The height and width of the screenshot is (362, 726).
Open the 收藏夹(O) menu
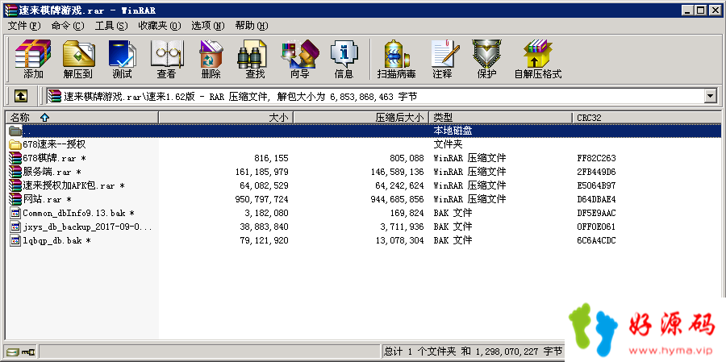pos(160,26)
